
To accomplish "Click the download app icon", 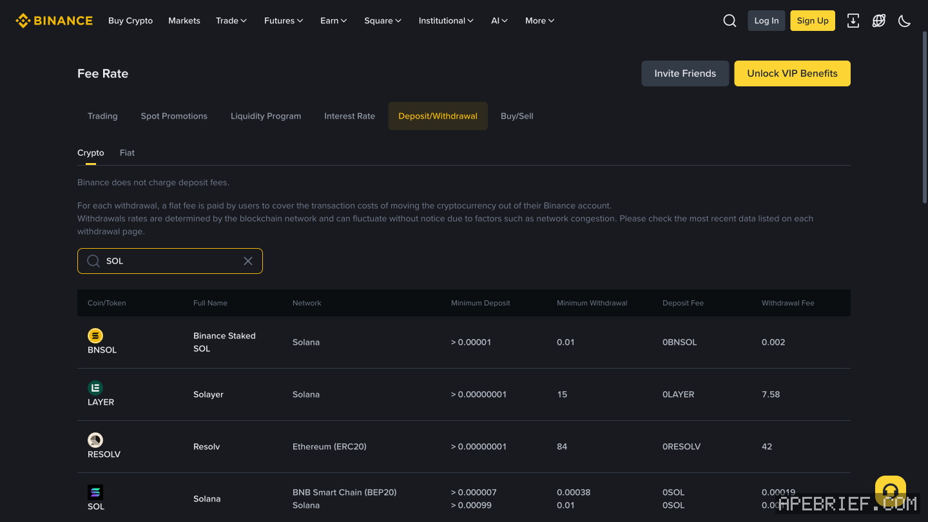I will [853, 21].
